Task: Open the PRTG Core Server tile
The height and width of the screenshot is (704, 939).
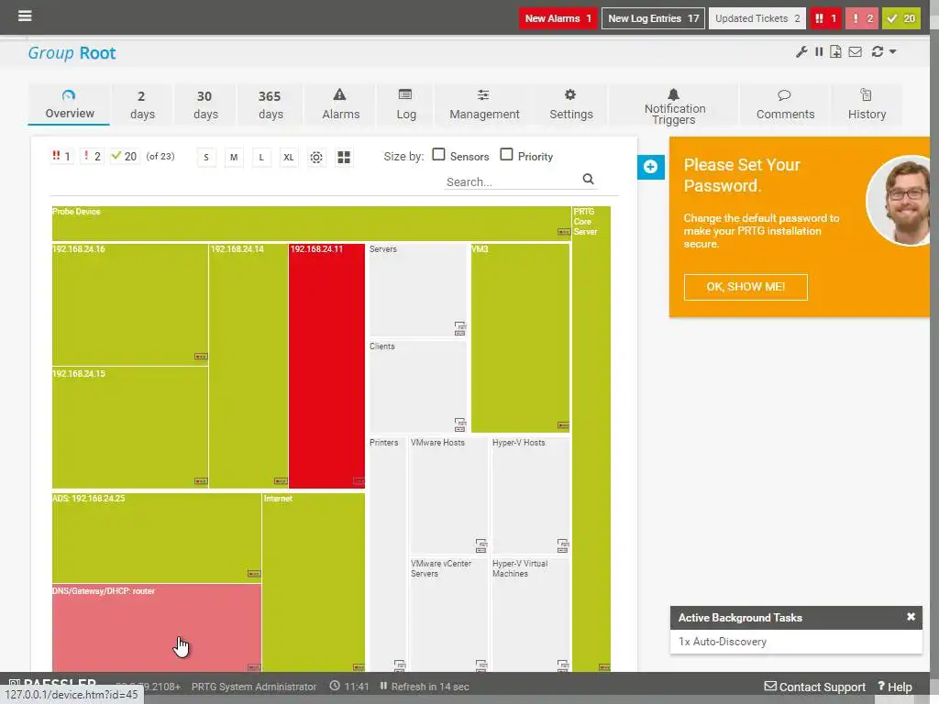Action: (x=591, y=439)
